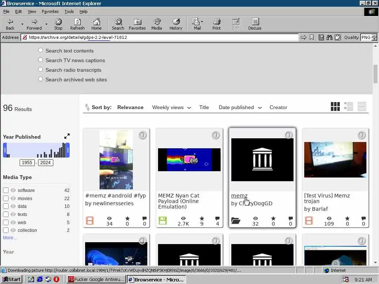Check the movies media type box

[x=6, y=198]
